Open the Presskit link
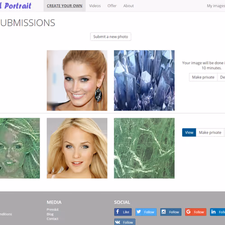Image resolution: width=225 pixels, height=225 pixels. coord(53,209)
